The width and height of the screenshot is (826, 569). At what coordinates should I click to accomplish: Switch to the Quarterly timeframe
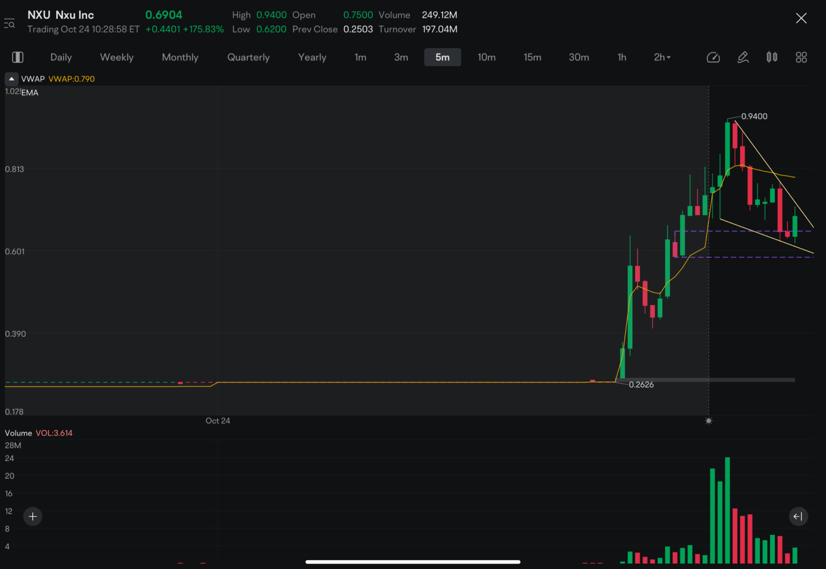click(248, 57)
